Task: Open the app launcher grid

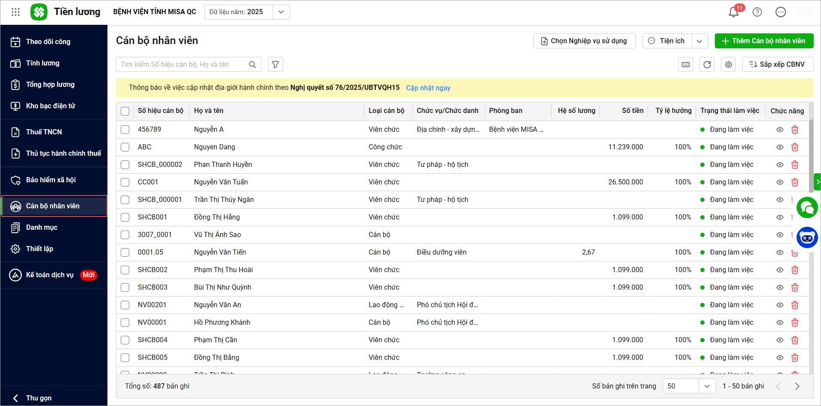Action: pos(16,12)
